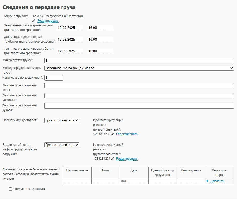This screenshot has width=237, height=199.
Task: Click Редактировать link under loading address
Action: 48,21
